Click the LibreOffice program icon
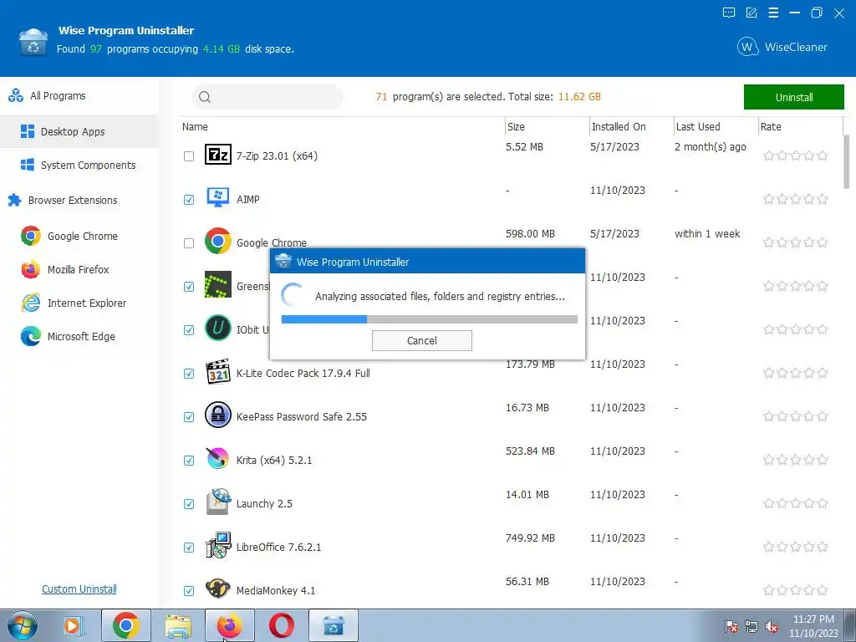Image resolution: width=856 pixels, height=642 pixels. 218,545
